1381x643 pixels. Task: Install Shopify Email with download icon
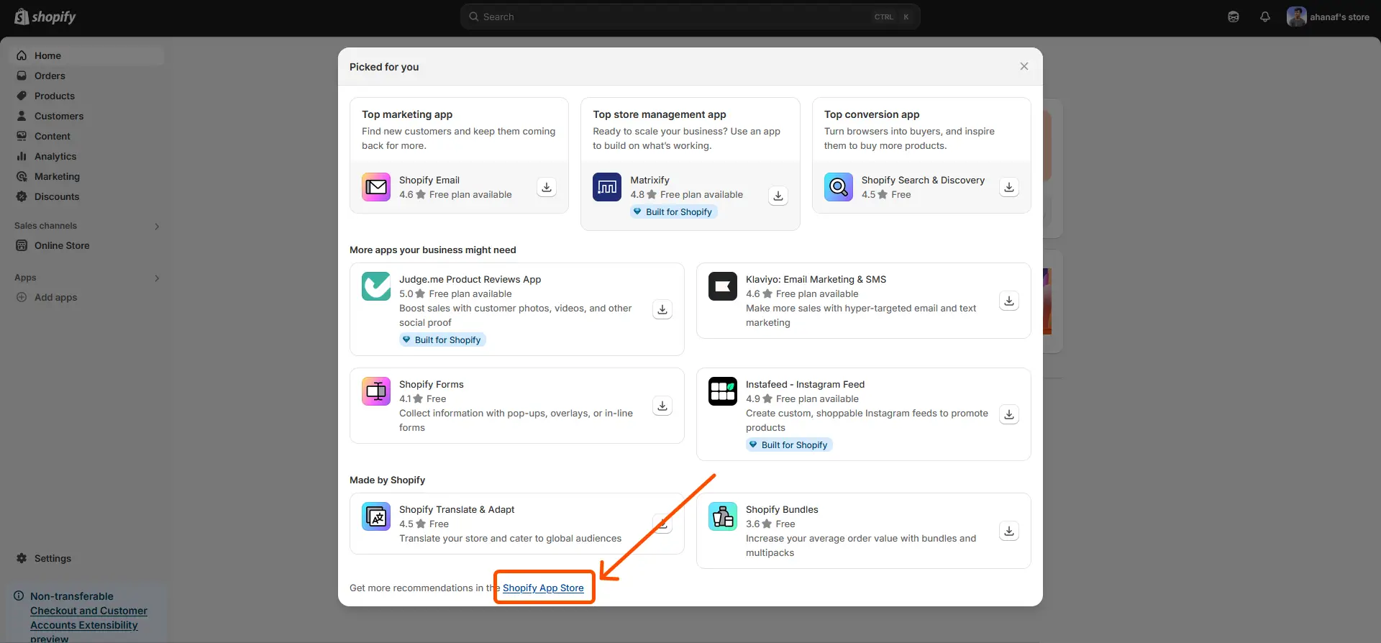click(x=547, y=187)
